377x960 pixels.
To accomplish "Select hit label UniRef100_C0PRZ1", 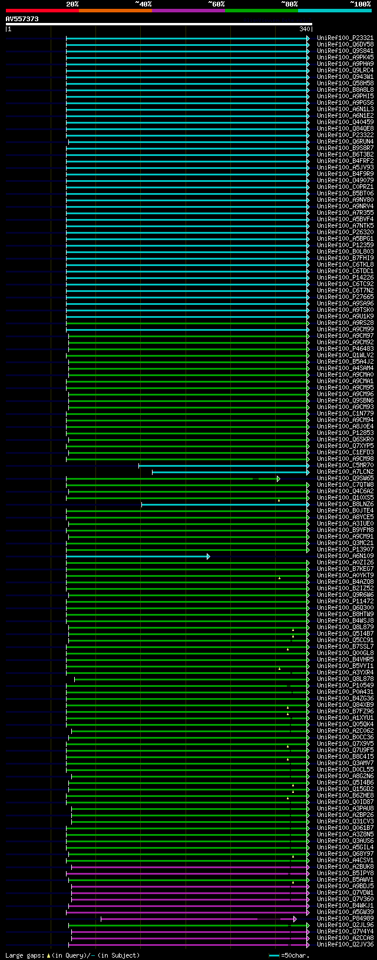I will (x=345, y=187).
